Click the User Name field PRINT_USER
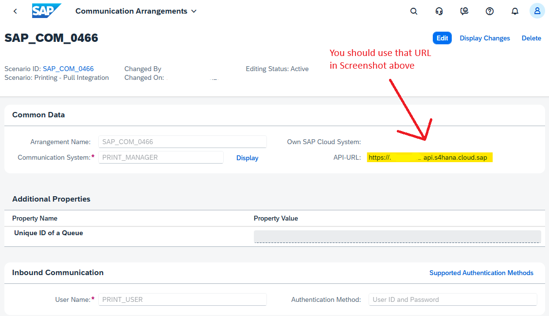The width and height of the screenshot is (549, 316). [x=182, y=299]
